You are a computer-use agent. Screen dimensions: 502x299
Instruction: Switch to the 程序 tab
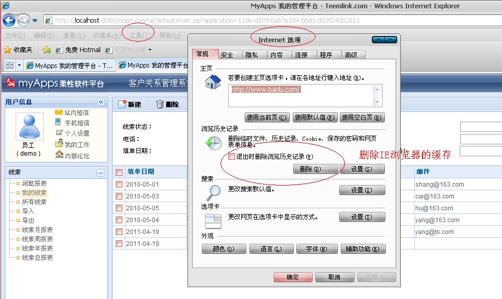(329, 55)
